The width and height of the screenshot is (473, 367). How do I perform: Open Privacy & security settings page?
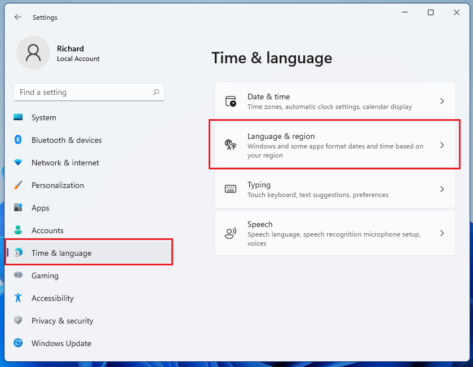62,321
